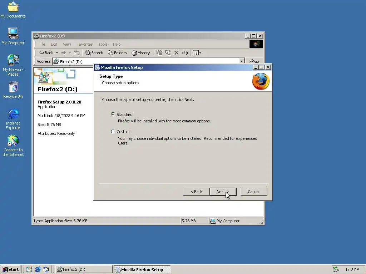This screenshot has height=274, width=366.
Task: Open the View menu
Action: click(67, 44)
